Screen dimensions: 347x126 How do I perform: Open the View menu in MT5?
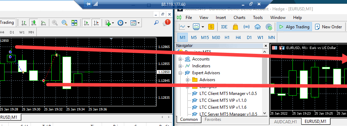(x=204, y=18)
